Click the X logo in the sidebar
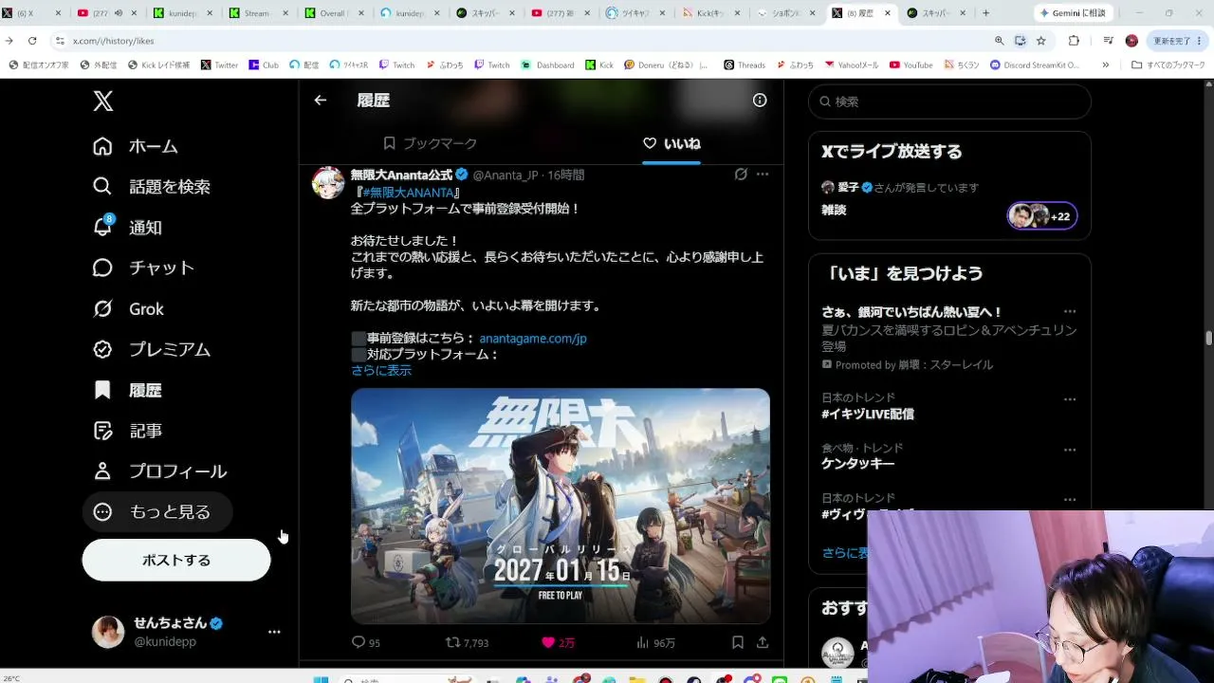 click(103, 102)
